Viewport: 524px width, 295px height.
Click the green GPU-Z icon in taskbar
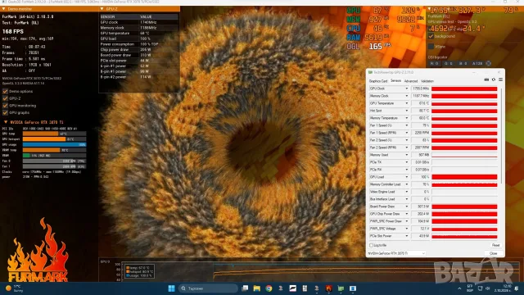(x=341, y=288)
